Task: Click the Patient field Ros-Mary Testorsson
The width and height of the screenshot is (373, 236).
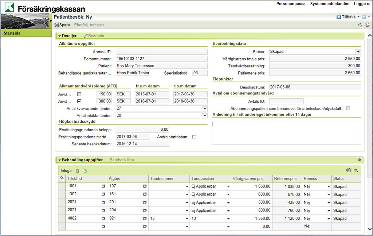Action: (161, 66)
